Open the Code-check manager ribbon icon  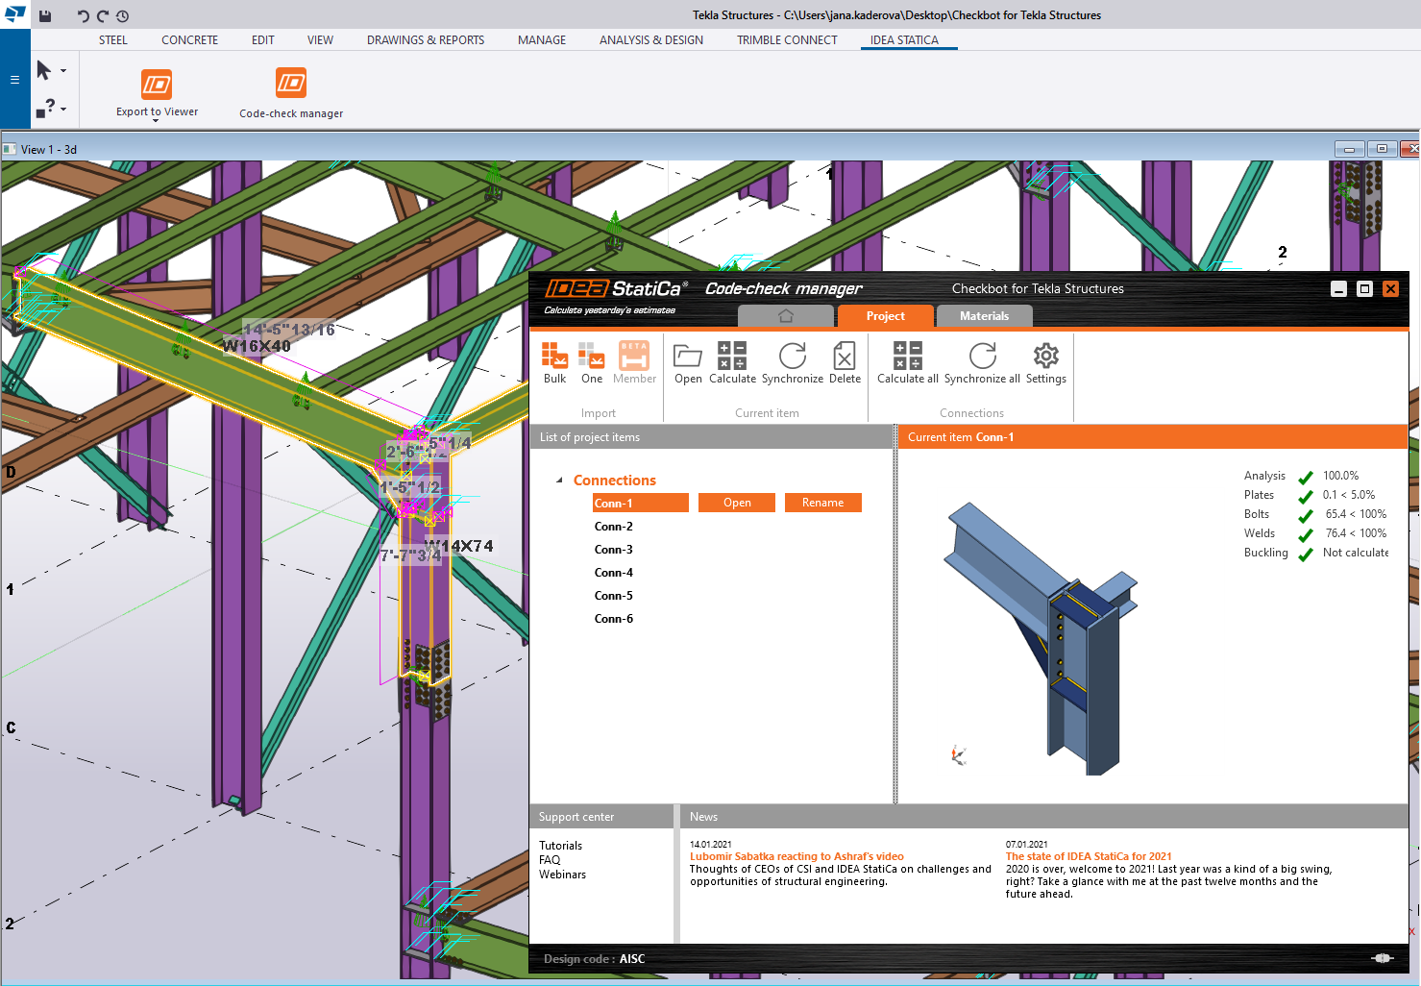[291, 84]
